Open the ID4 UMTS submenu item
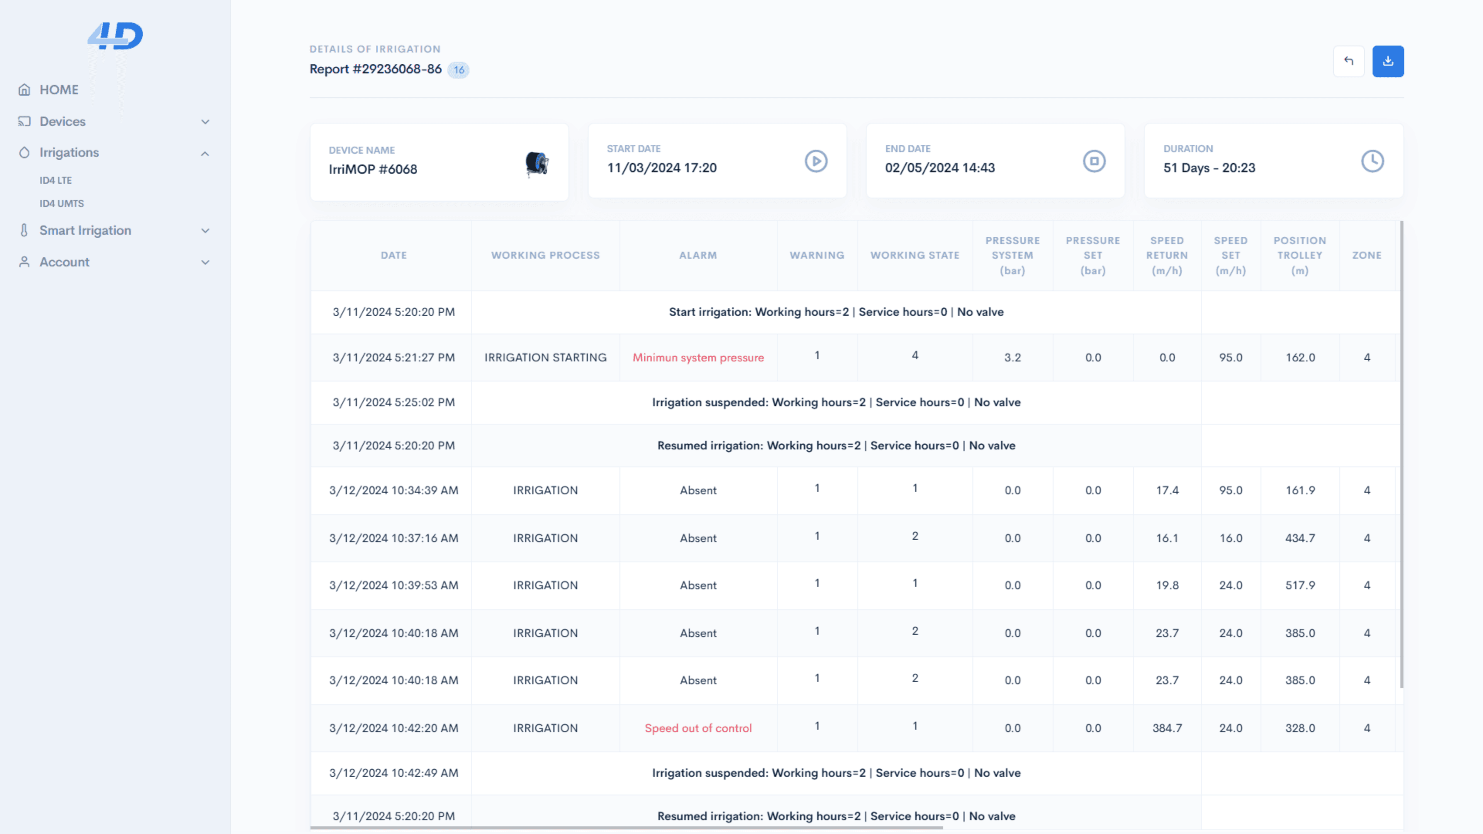Image resolution: width=1483 pixels, height=834 pixels. click(x=62, y=203)
